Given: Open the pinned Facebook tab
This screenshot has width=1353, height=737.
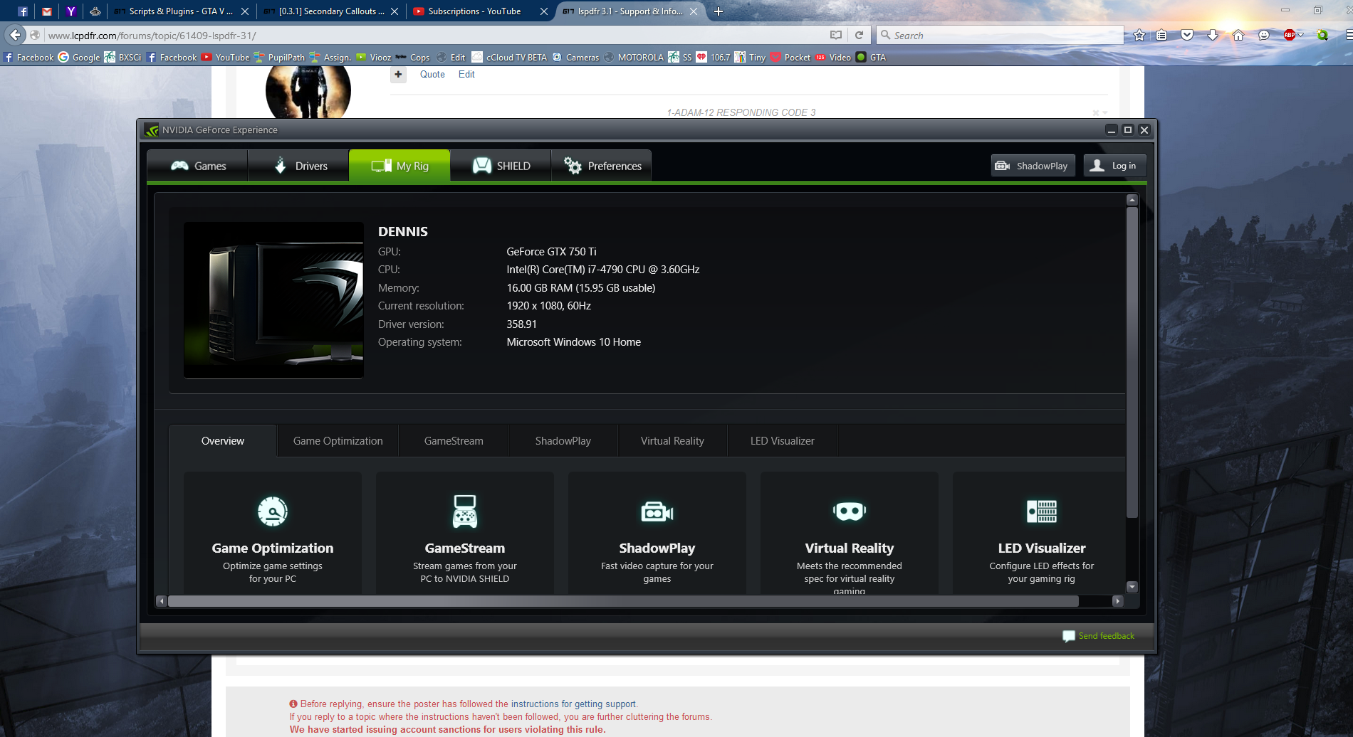Looking at the screenshot, I should 23,11.
